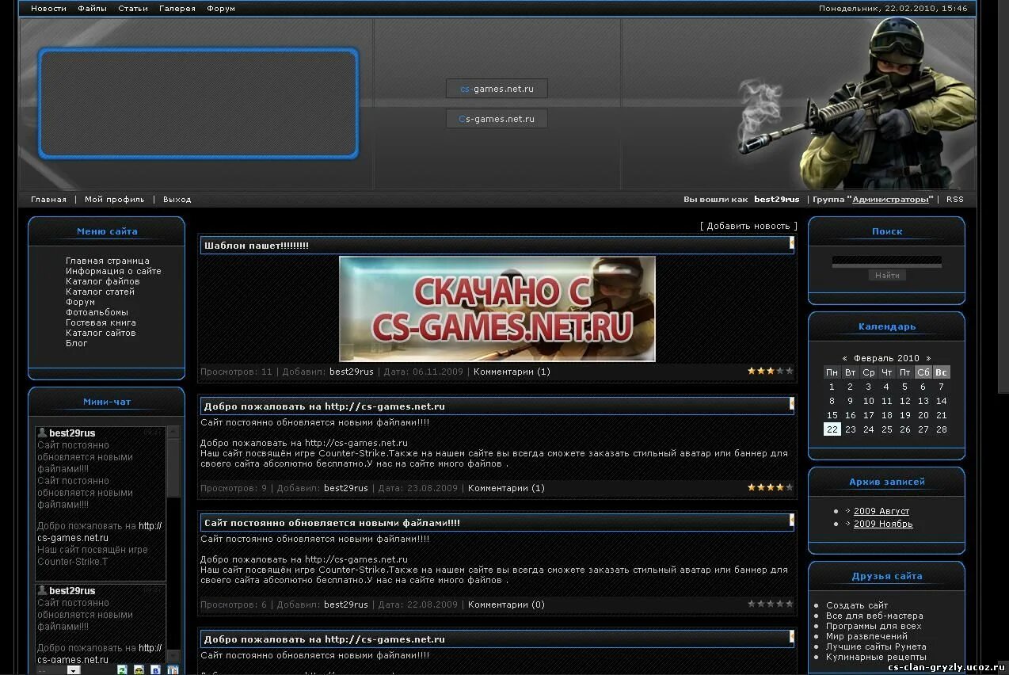Click http://cs-games.net.ru link in first chat message
The image size is (1009, 675).
(x=100, y=532)
